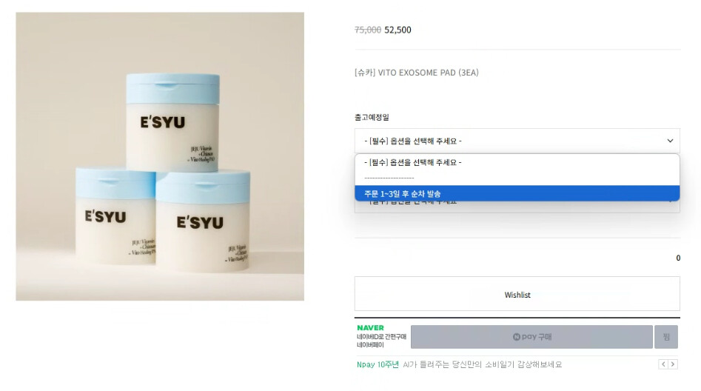Click the crossed-out price 75,000

(x=368, y=30)
